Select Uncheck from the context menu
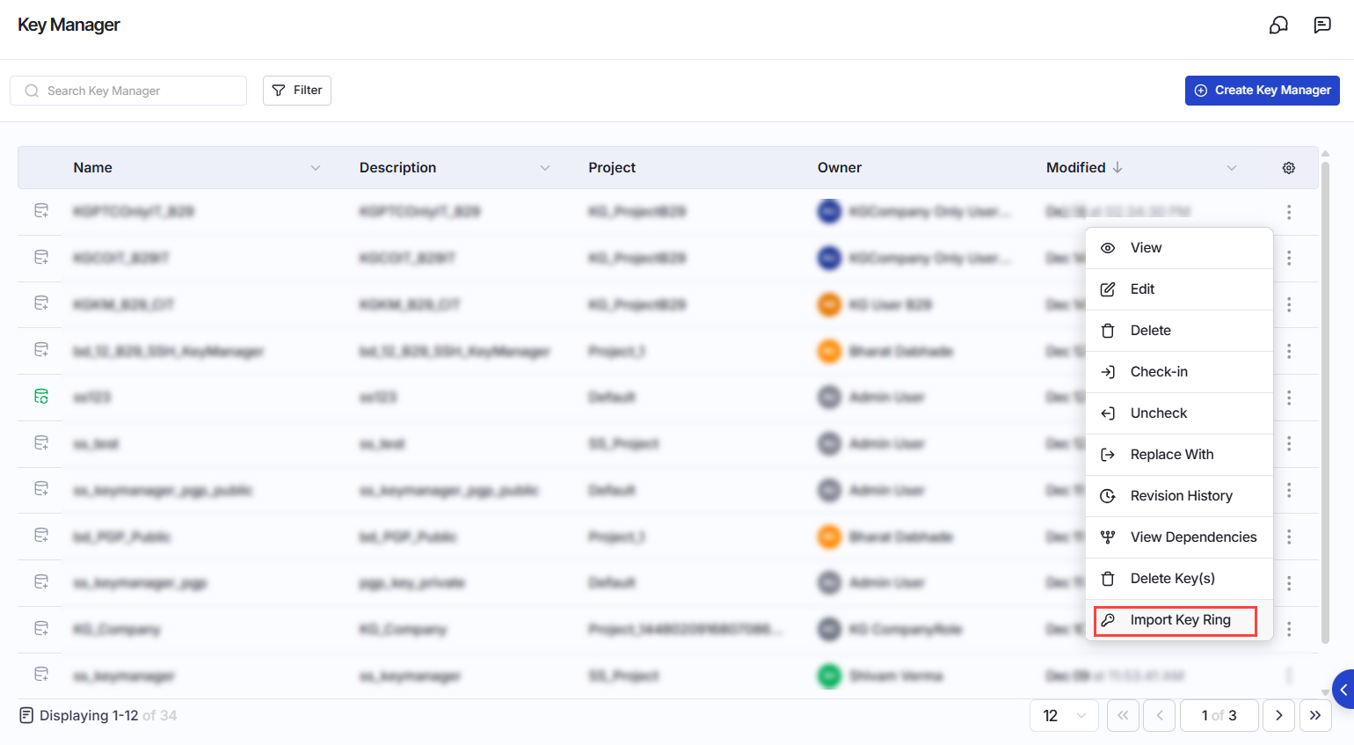 pyautogui.click(x=1179, y=413)
